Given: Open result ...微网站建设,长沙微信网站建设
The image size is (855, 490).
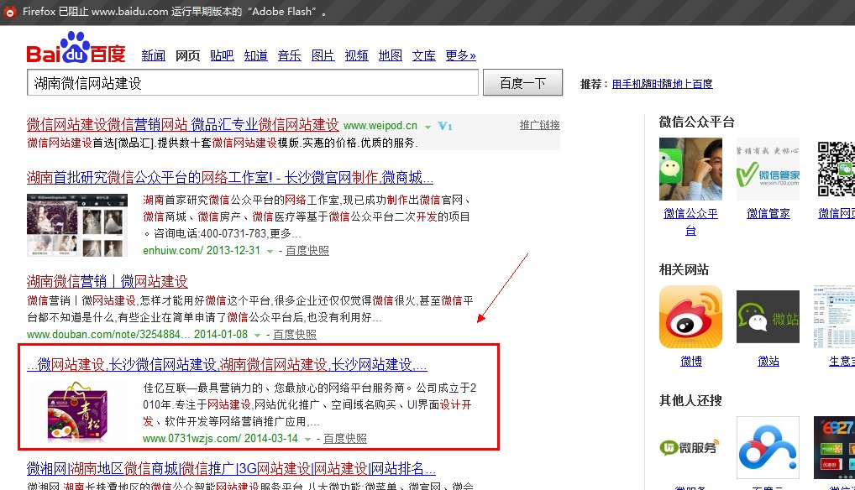Looking at the screenshot, I should (x=227, y=365).
